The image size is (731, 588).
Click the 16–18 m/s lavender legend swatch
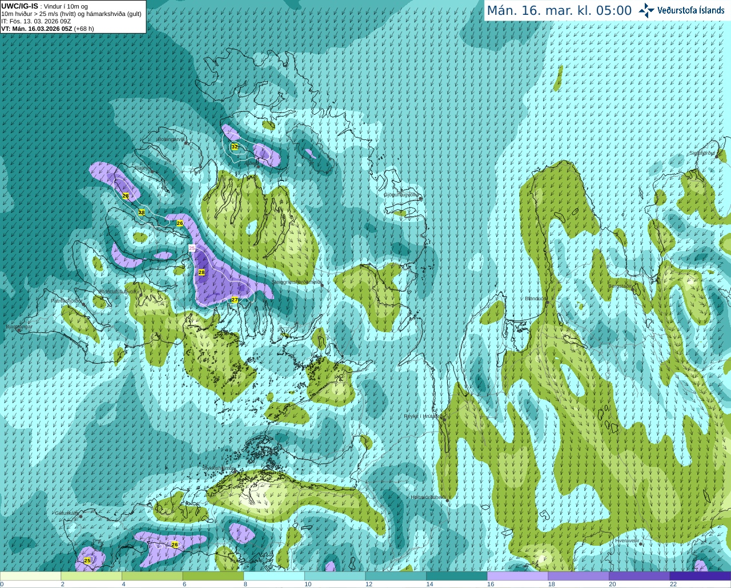click(x=517, y=576)
